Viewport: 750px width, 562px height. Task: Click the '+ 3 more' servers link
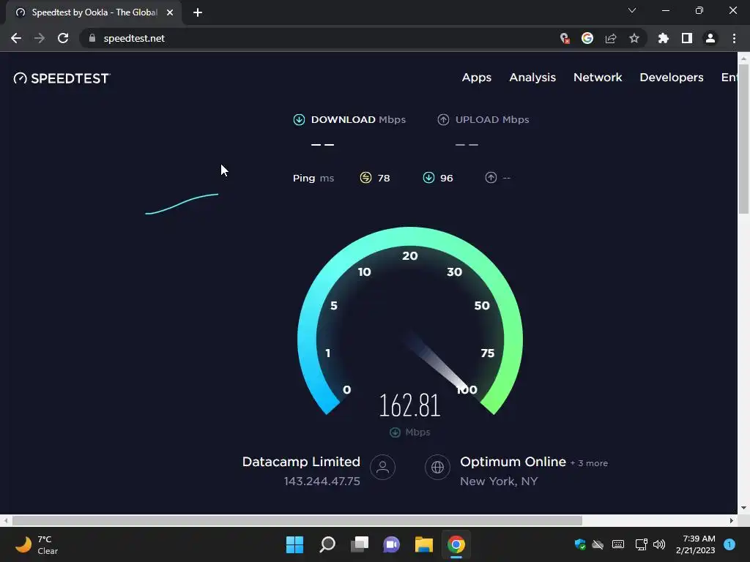589,463
